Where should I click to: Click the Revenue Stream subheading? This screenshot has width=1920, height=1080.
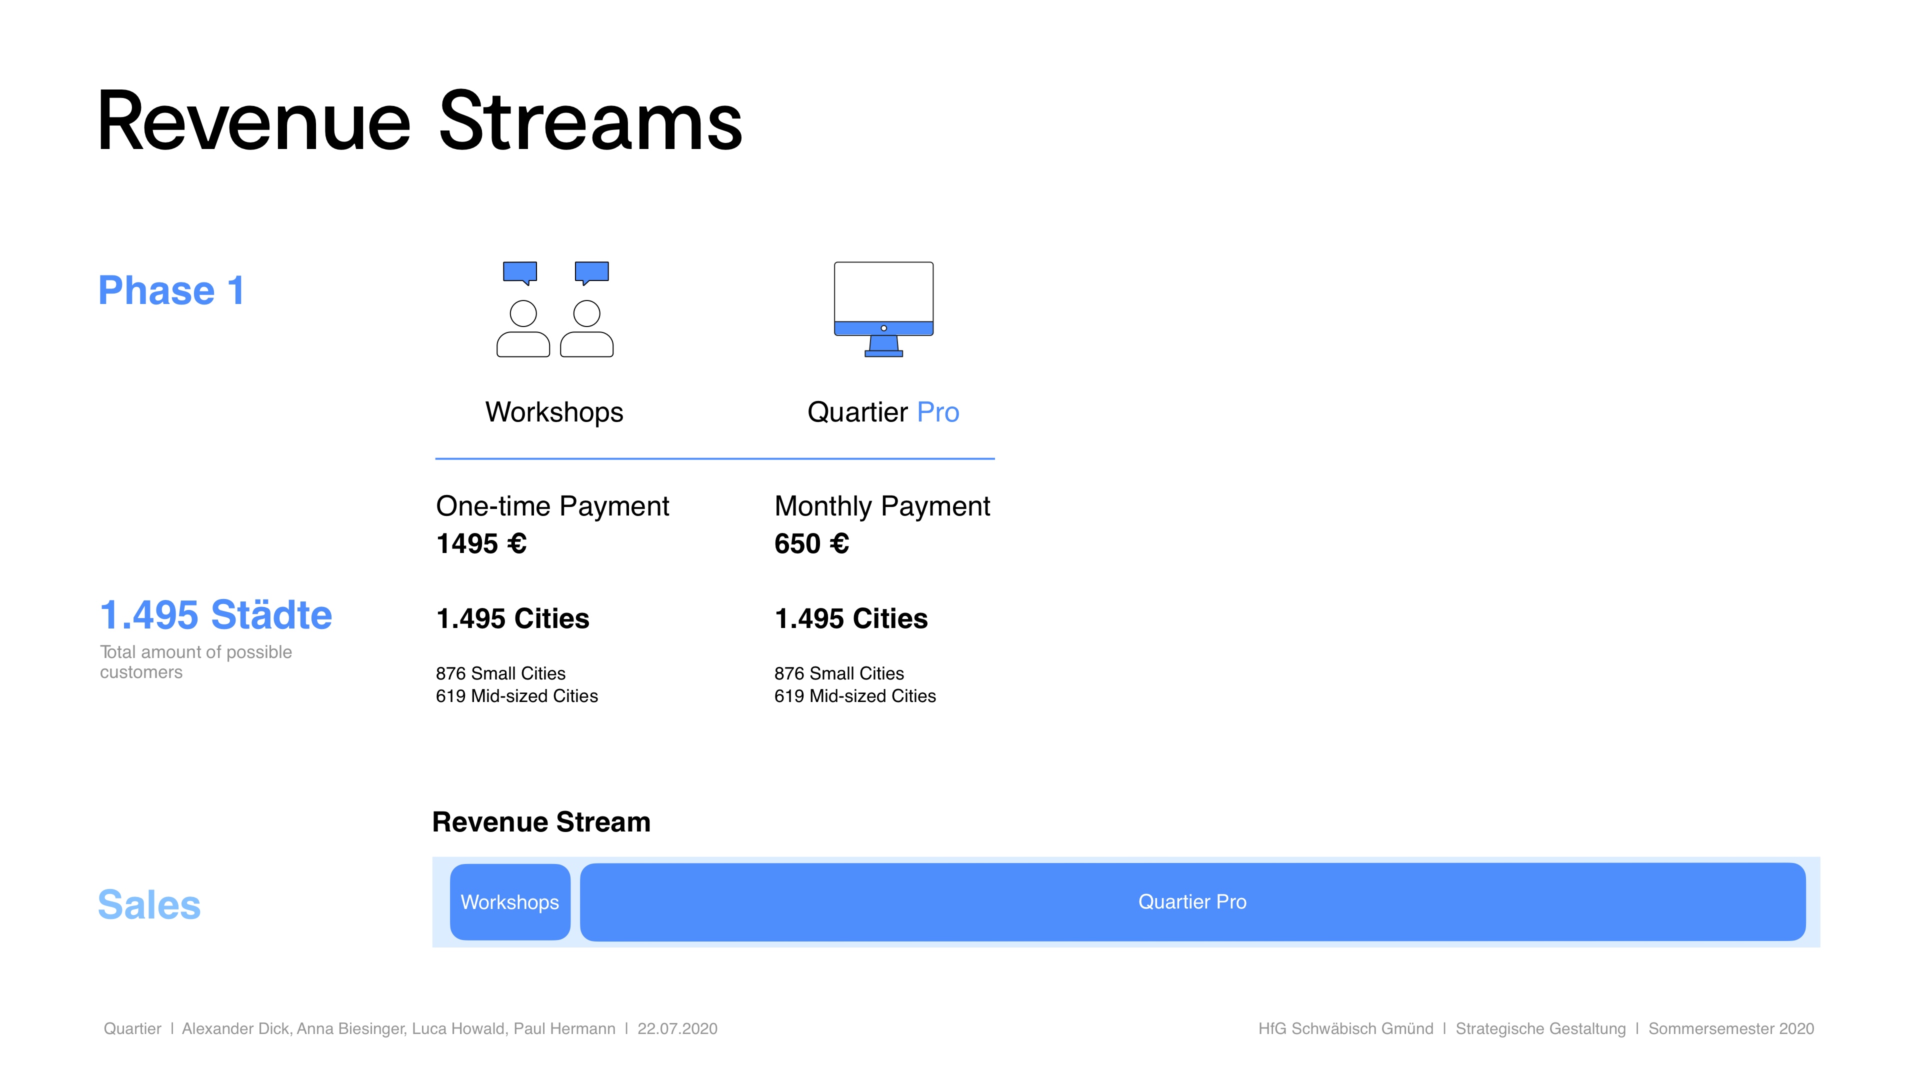click(541, 822)
